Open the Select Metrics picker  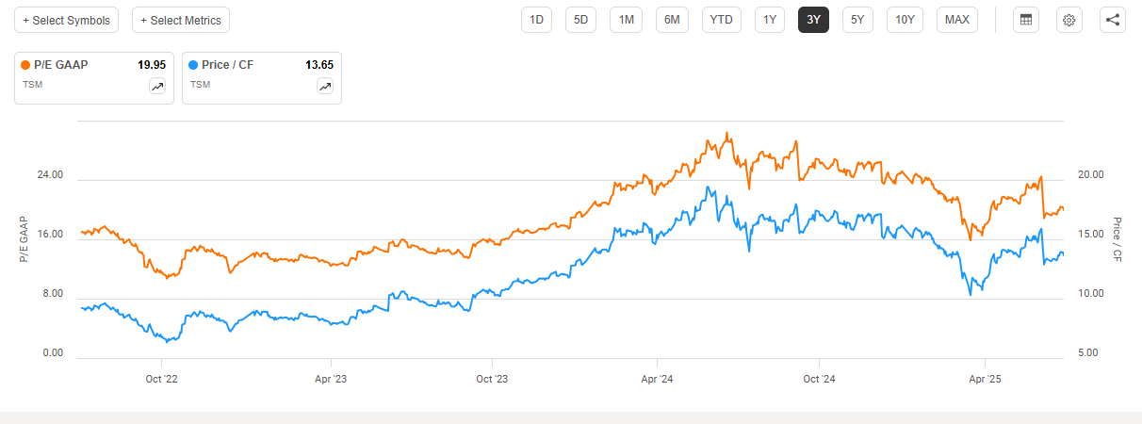pyautogui.click(x=181, y=20)
